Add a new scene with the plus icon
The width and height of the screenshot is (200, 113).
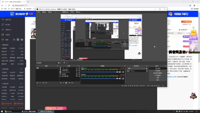(37, 83)
